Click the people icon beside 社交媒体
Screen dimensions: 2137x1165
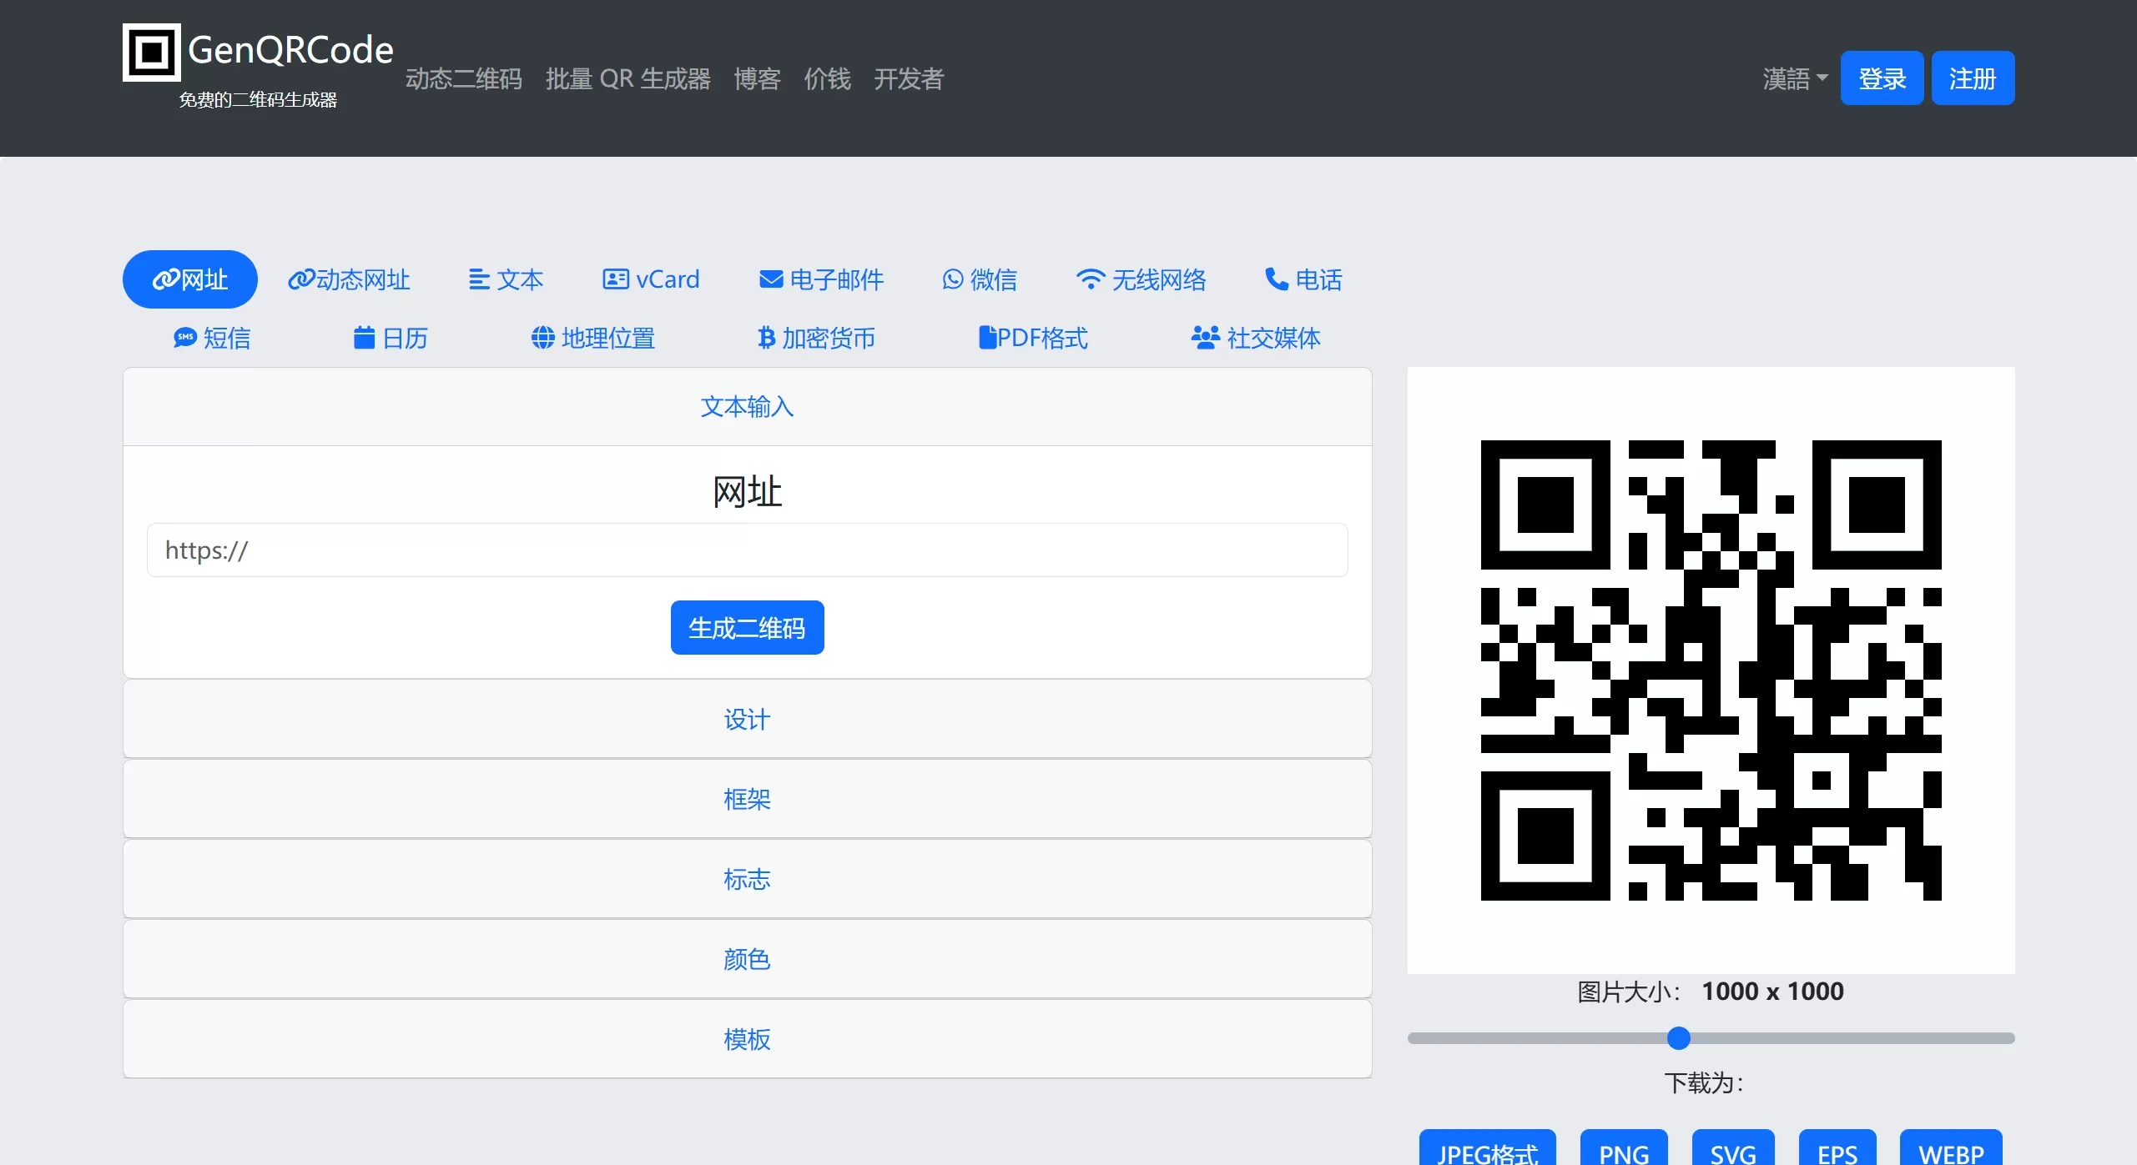(x=1205, y=337)
